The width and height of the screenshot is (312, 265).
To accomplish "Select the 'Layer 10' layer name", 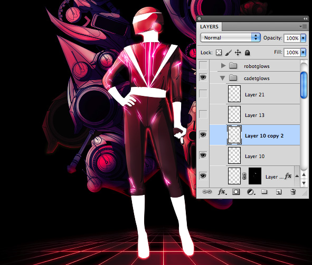I will (254, 156).
